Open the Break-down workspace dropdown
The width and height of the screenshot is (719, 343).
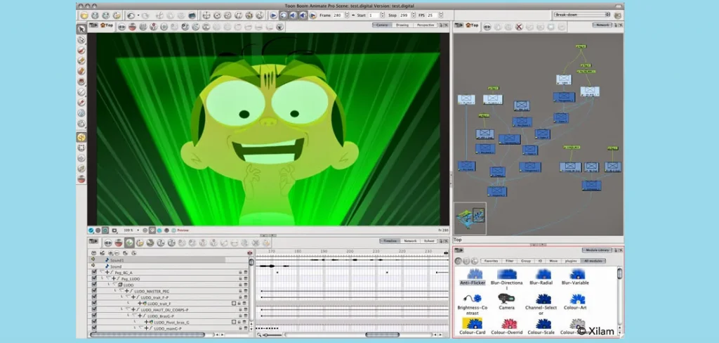pos(582,15)
